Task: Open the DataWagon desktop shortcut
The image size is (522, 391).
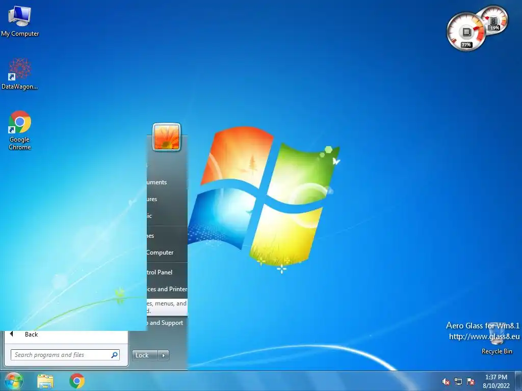Action: coord(20,74)
